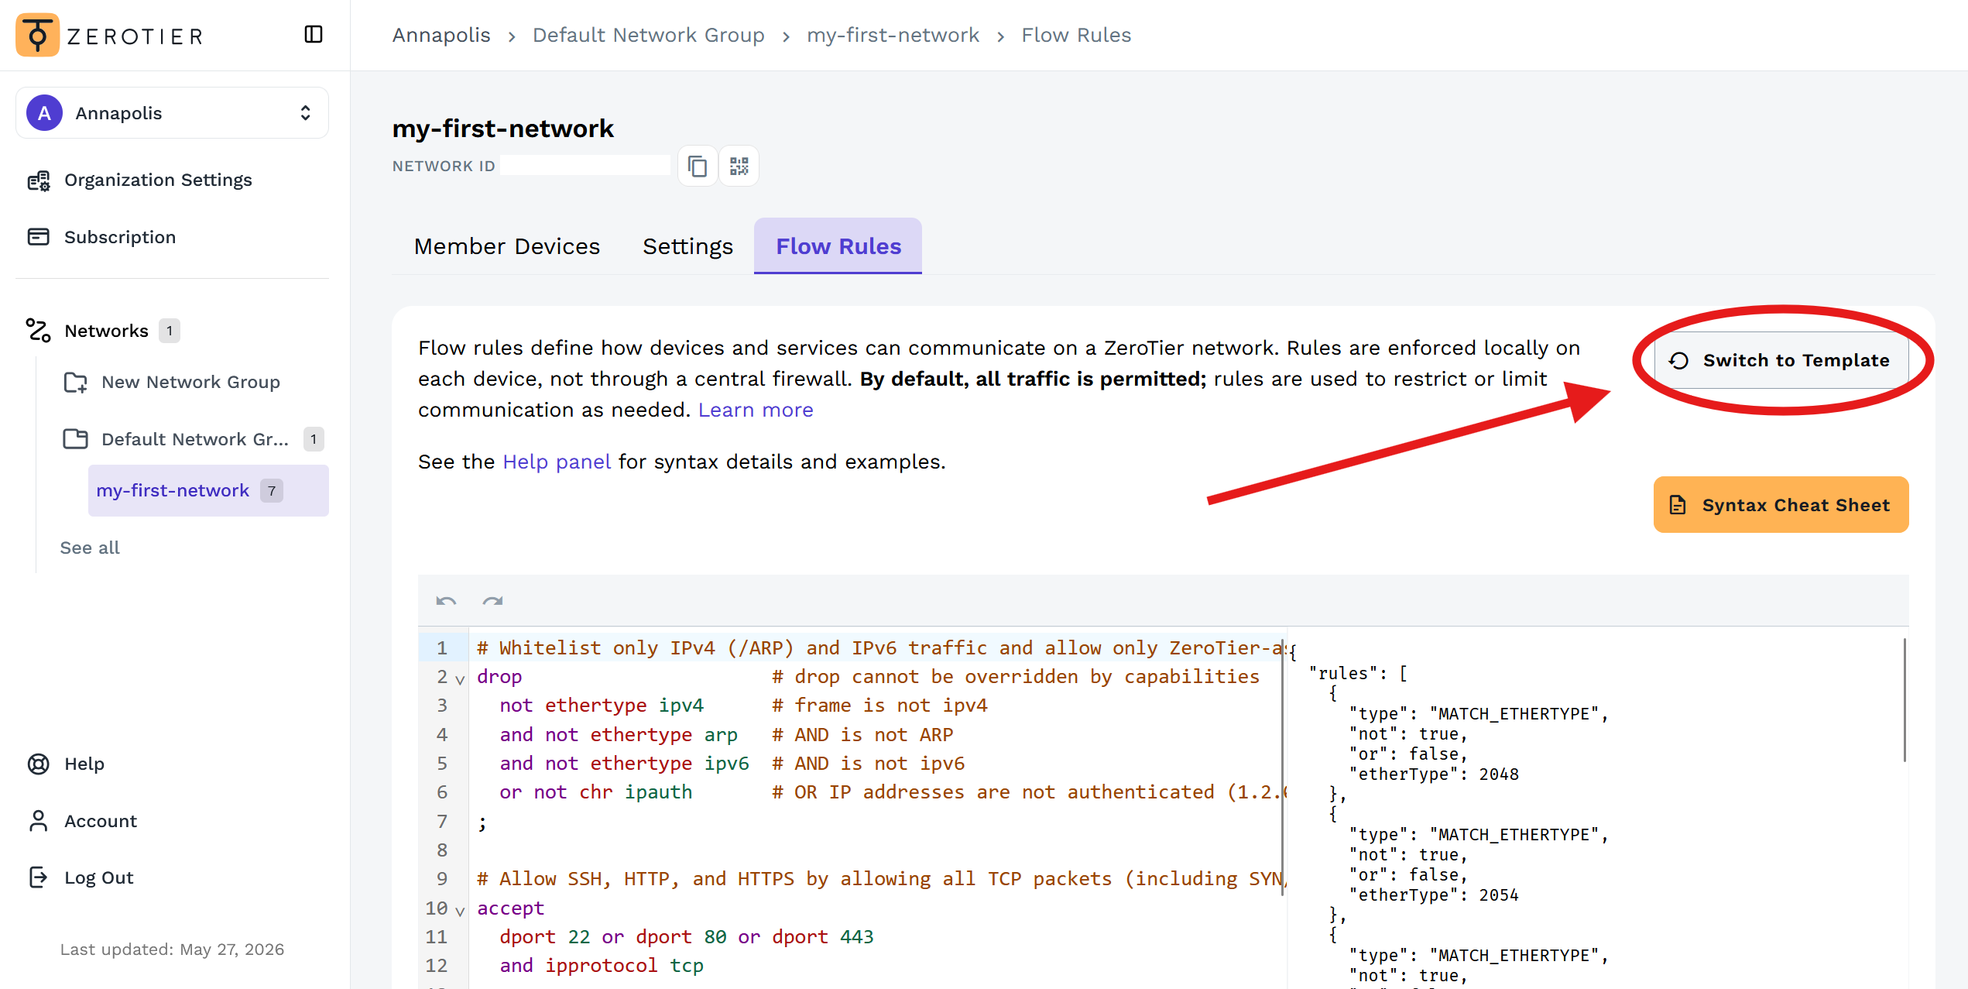Open the Syntax Cheat Sheet

coord(1781,505)
